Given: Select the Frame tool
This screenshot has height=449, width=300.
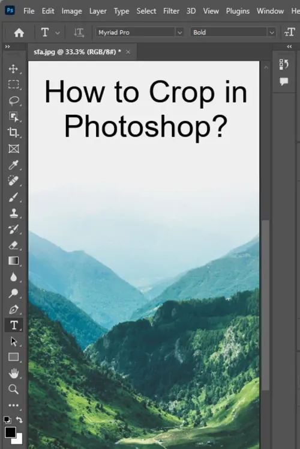Looking at the screenshot, I should point(13,148).
